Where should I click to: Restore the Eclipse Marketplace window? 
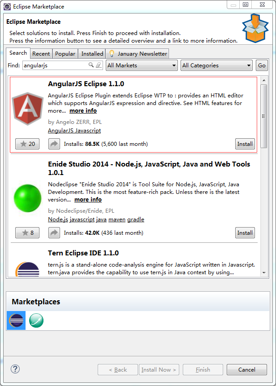(246, 4)
